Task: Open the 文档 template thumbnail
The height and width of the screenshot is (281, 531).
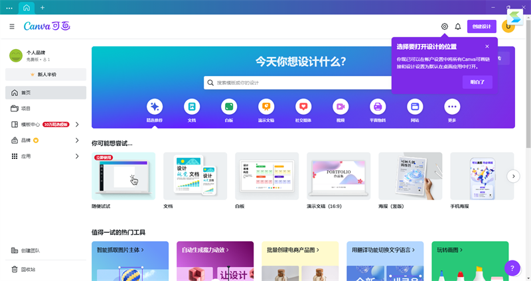Action: (195, 176)
